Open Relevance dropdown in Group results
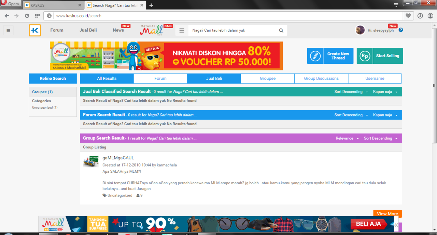This screenshot has width=437, height=235. [x=347, y=138]
